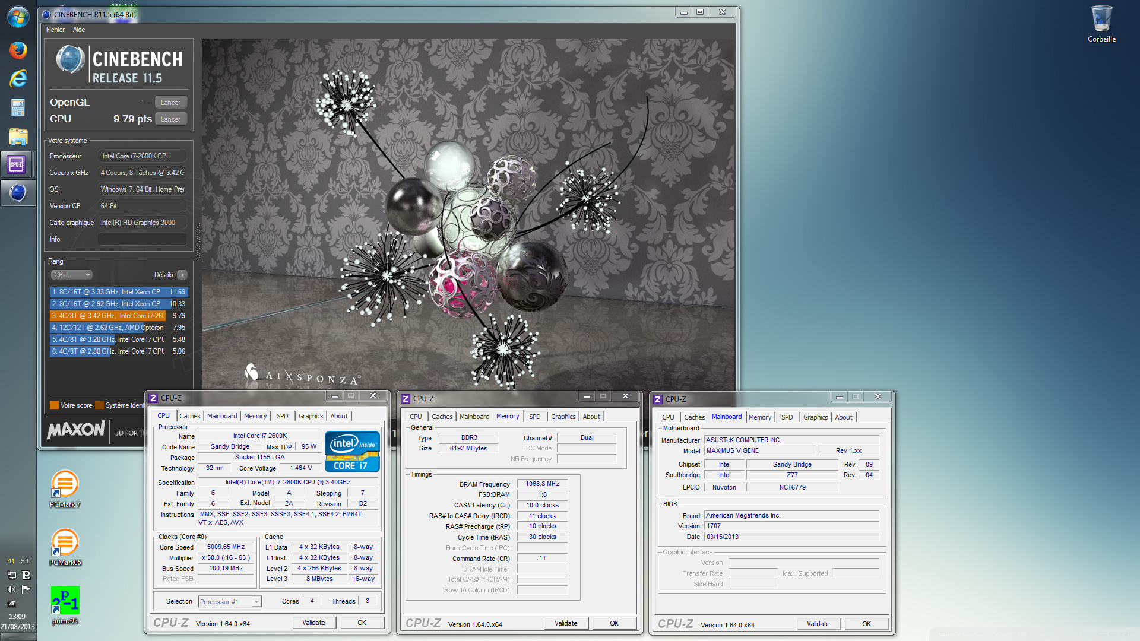Select the PCMark05 desktop shortcut
Image resolution: width=1140 pixels, height=641 pixels.
65,547
